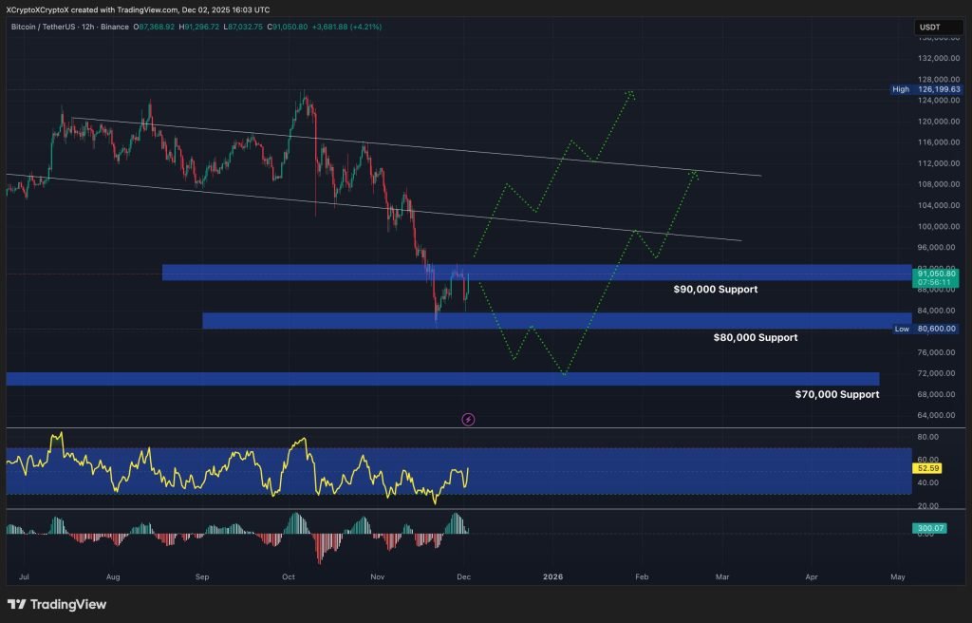The width and height of the screenshot is (972, 623).
Task: Click the $90,000 Support label
Action: point(717,289)
